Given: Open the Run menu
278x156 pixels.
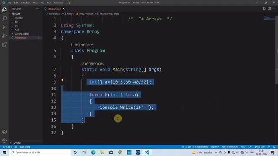Looking at the screenshot, I should (49, 3).
